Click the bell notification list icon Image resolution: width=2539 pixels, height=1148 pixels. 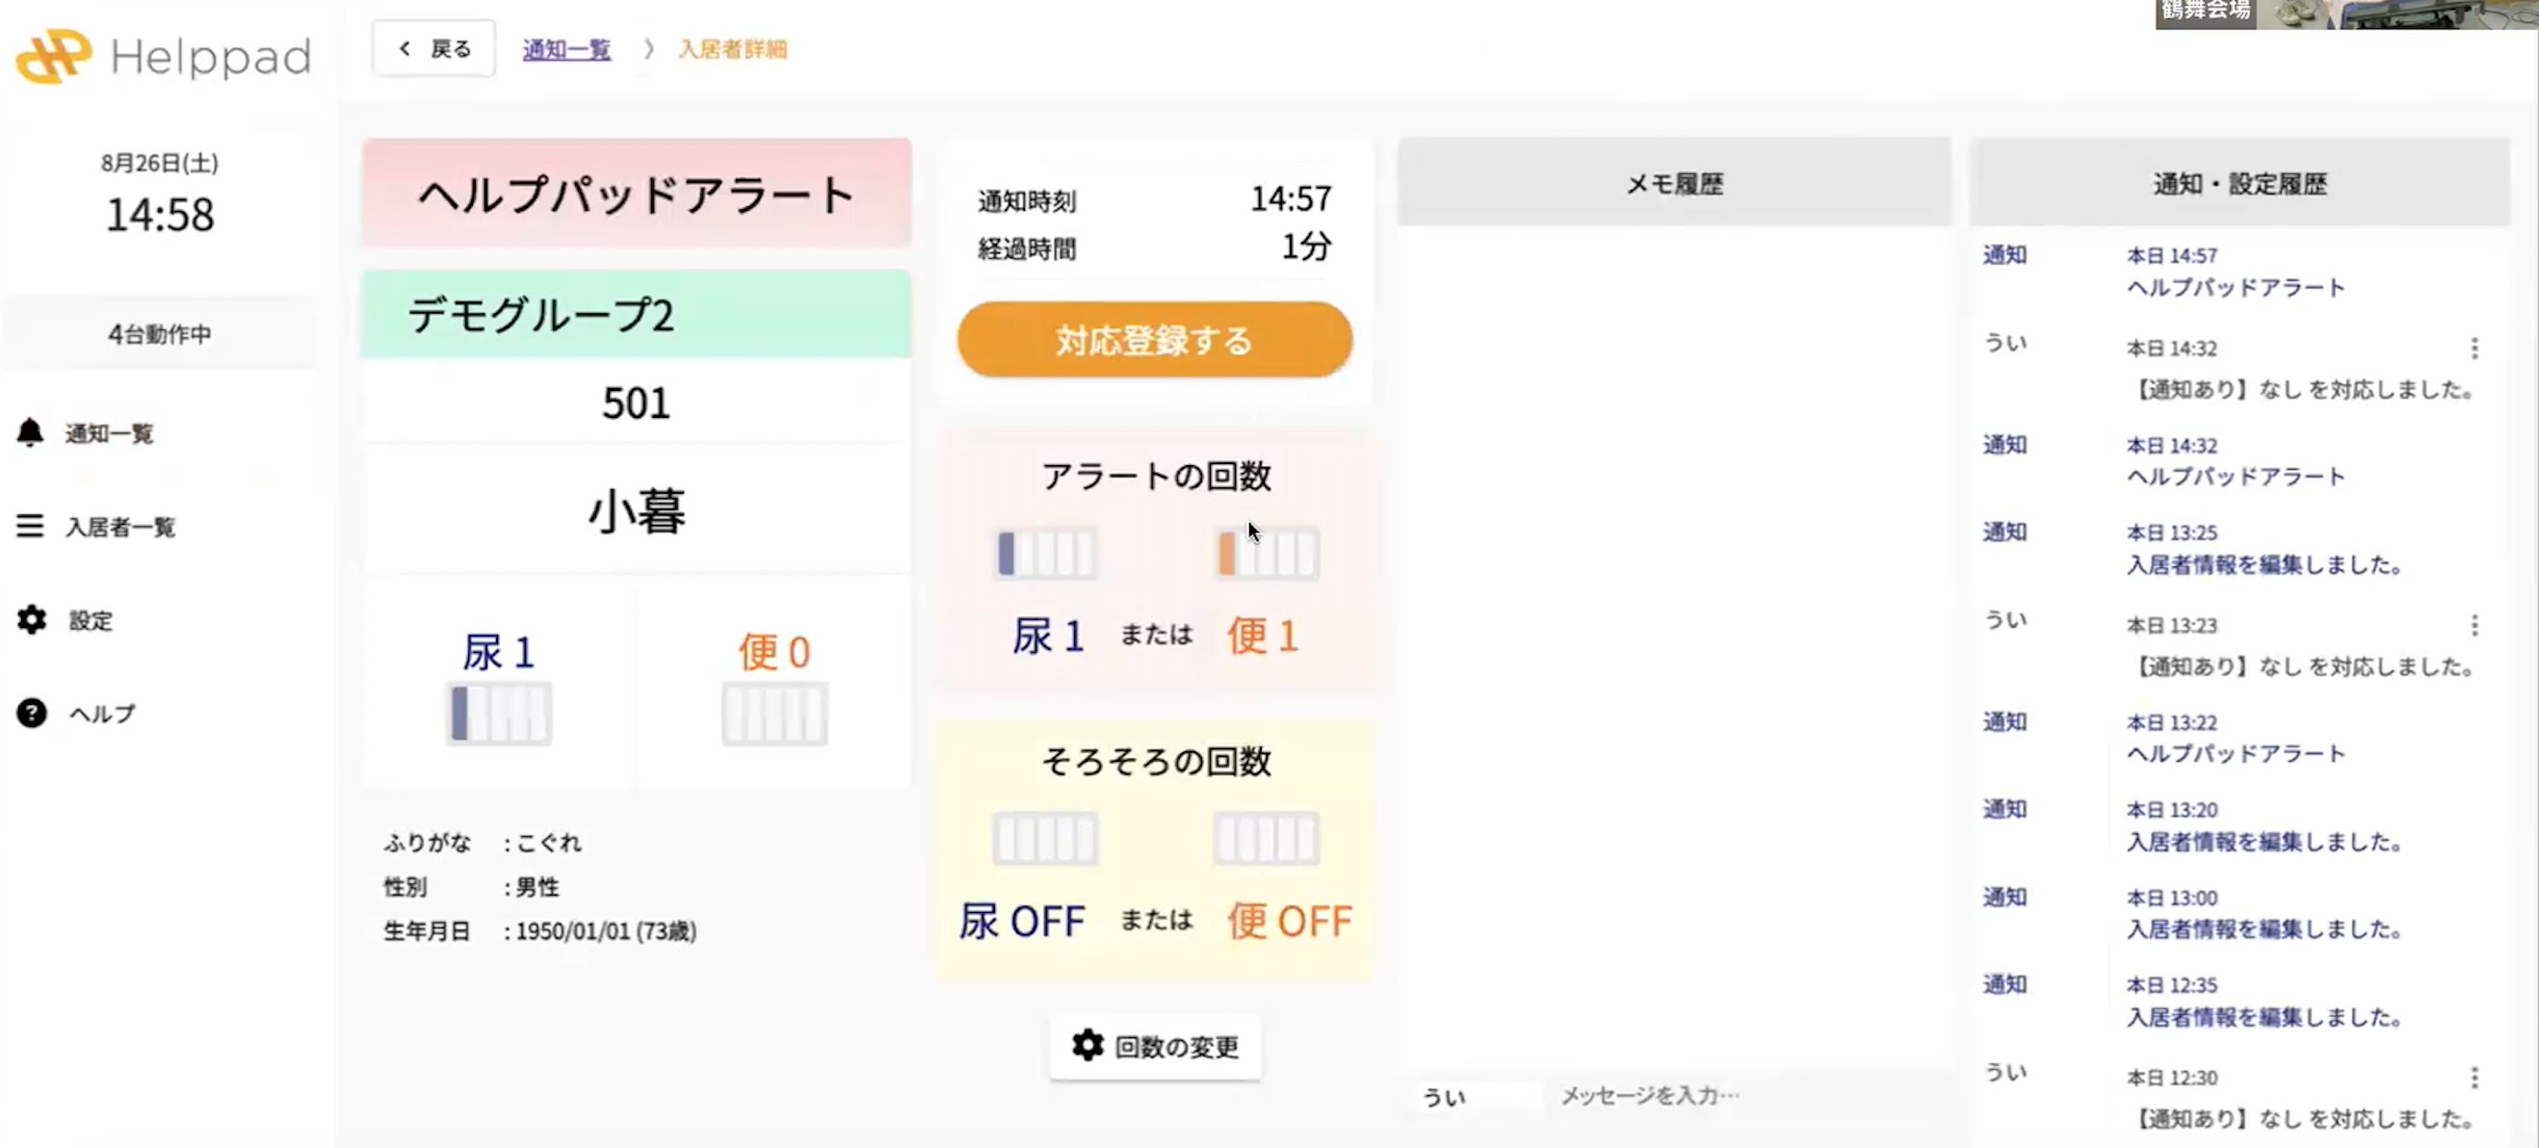point(31,432)
